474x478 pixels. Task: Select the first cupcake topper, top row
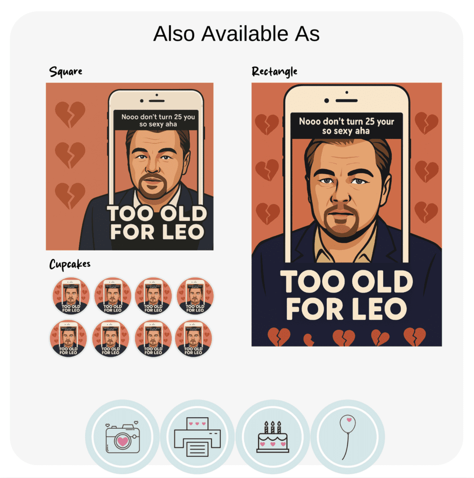click(x=71, y=296)
